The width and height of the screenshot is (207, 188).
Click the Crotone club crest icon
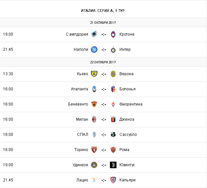113,34
